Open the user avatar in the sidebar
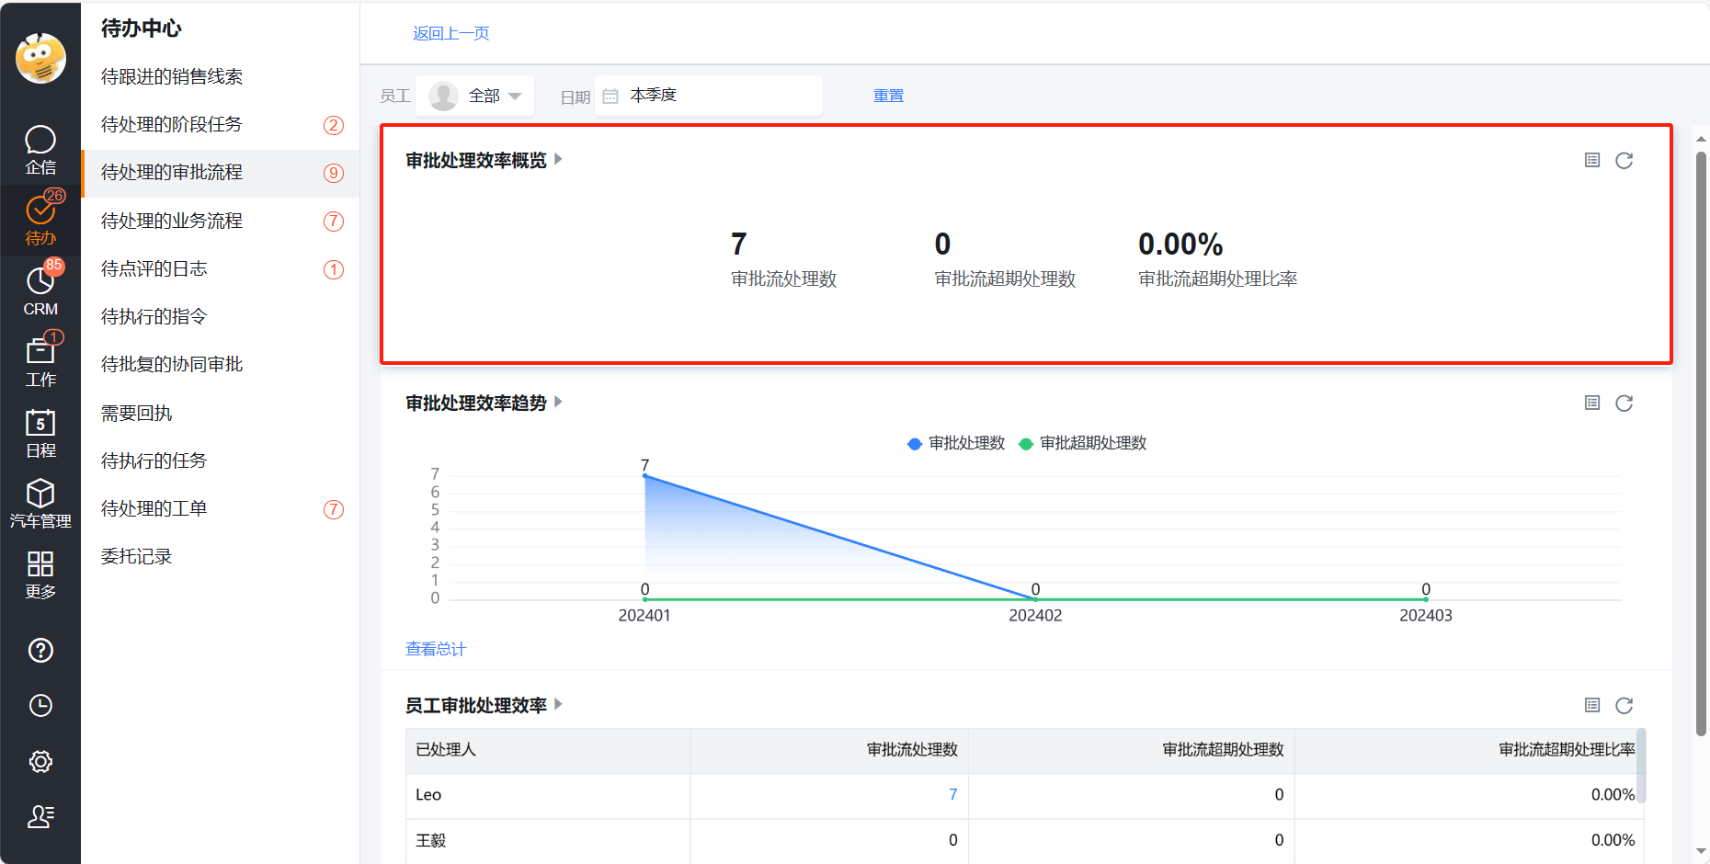Viewport: 1710px width, 864px height. coord(40,58)
